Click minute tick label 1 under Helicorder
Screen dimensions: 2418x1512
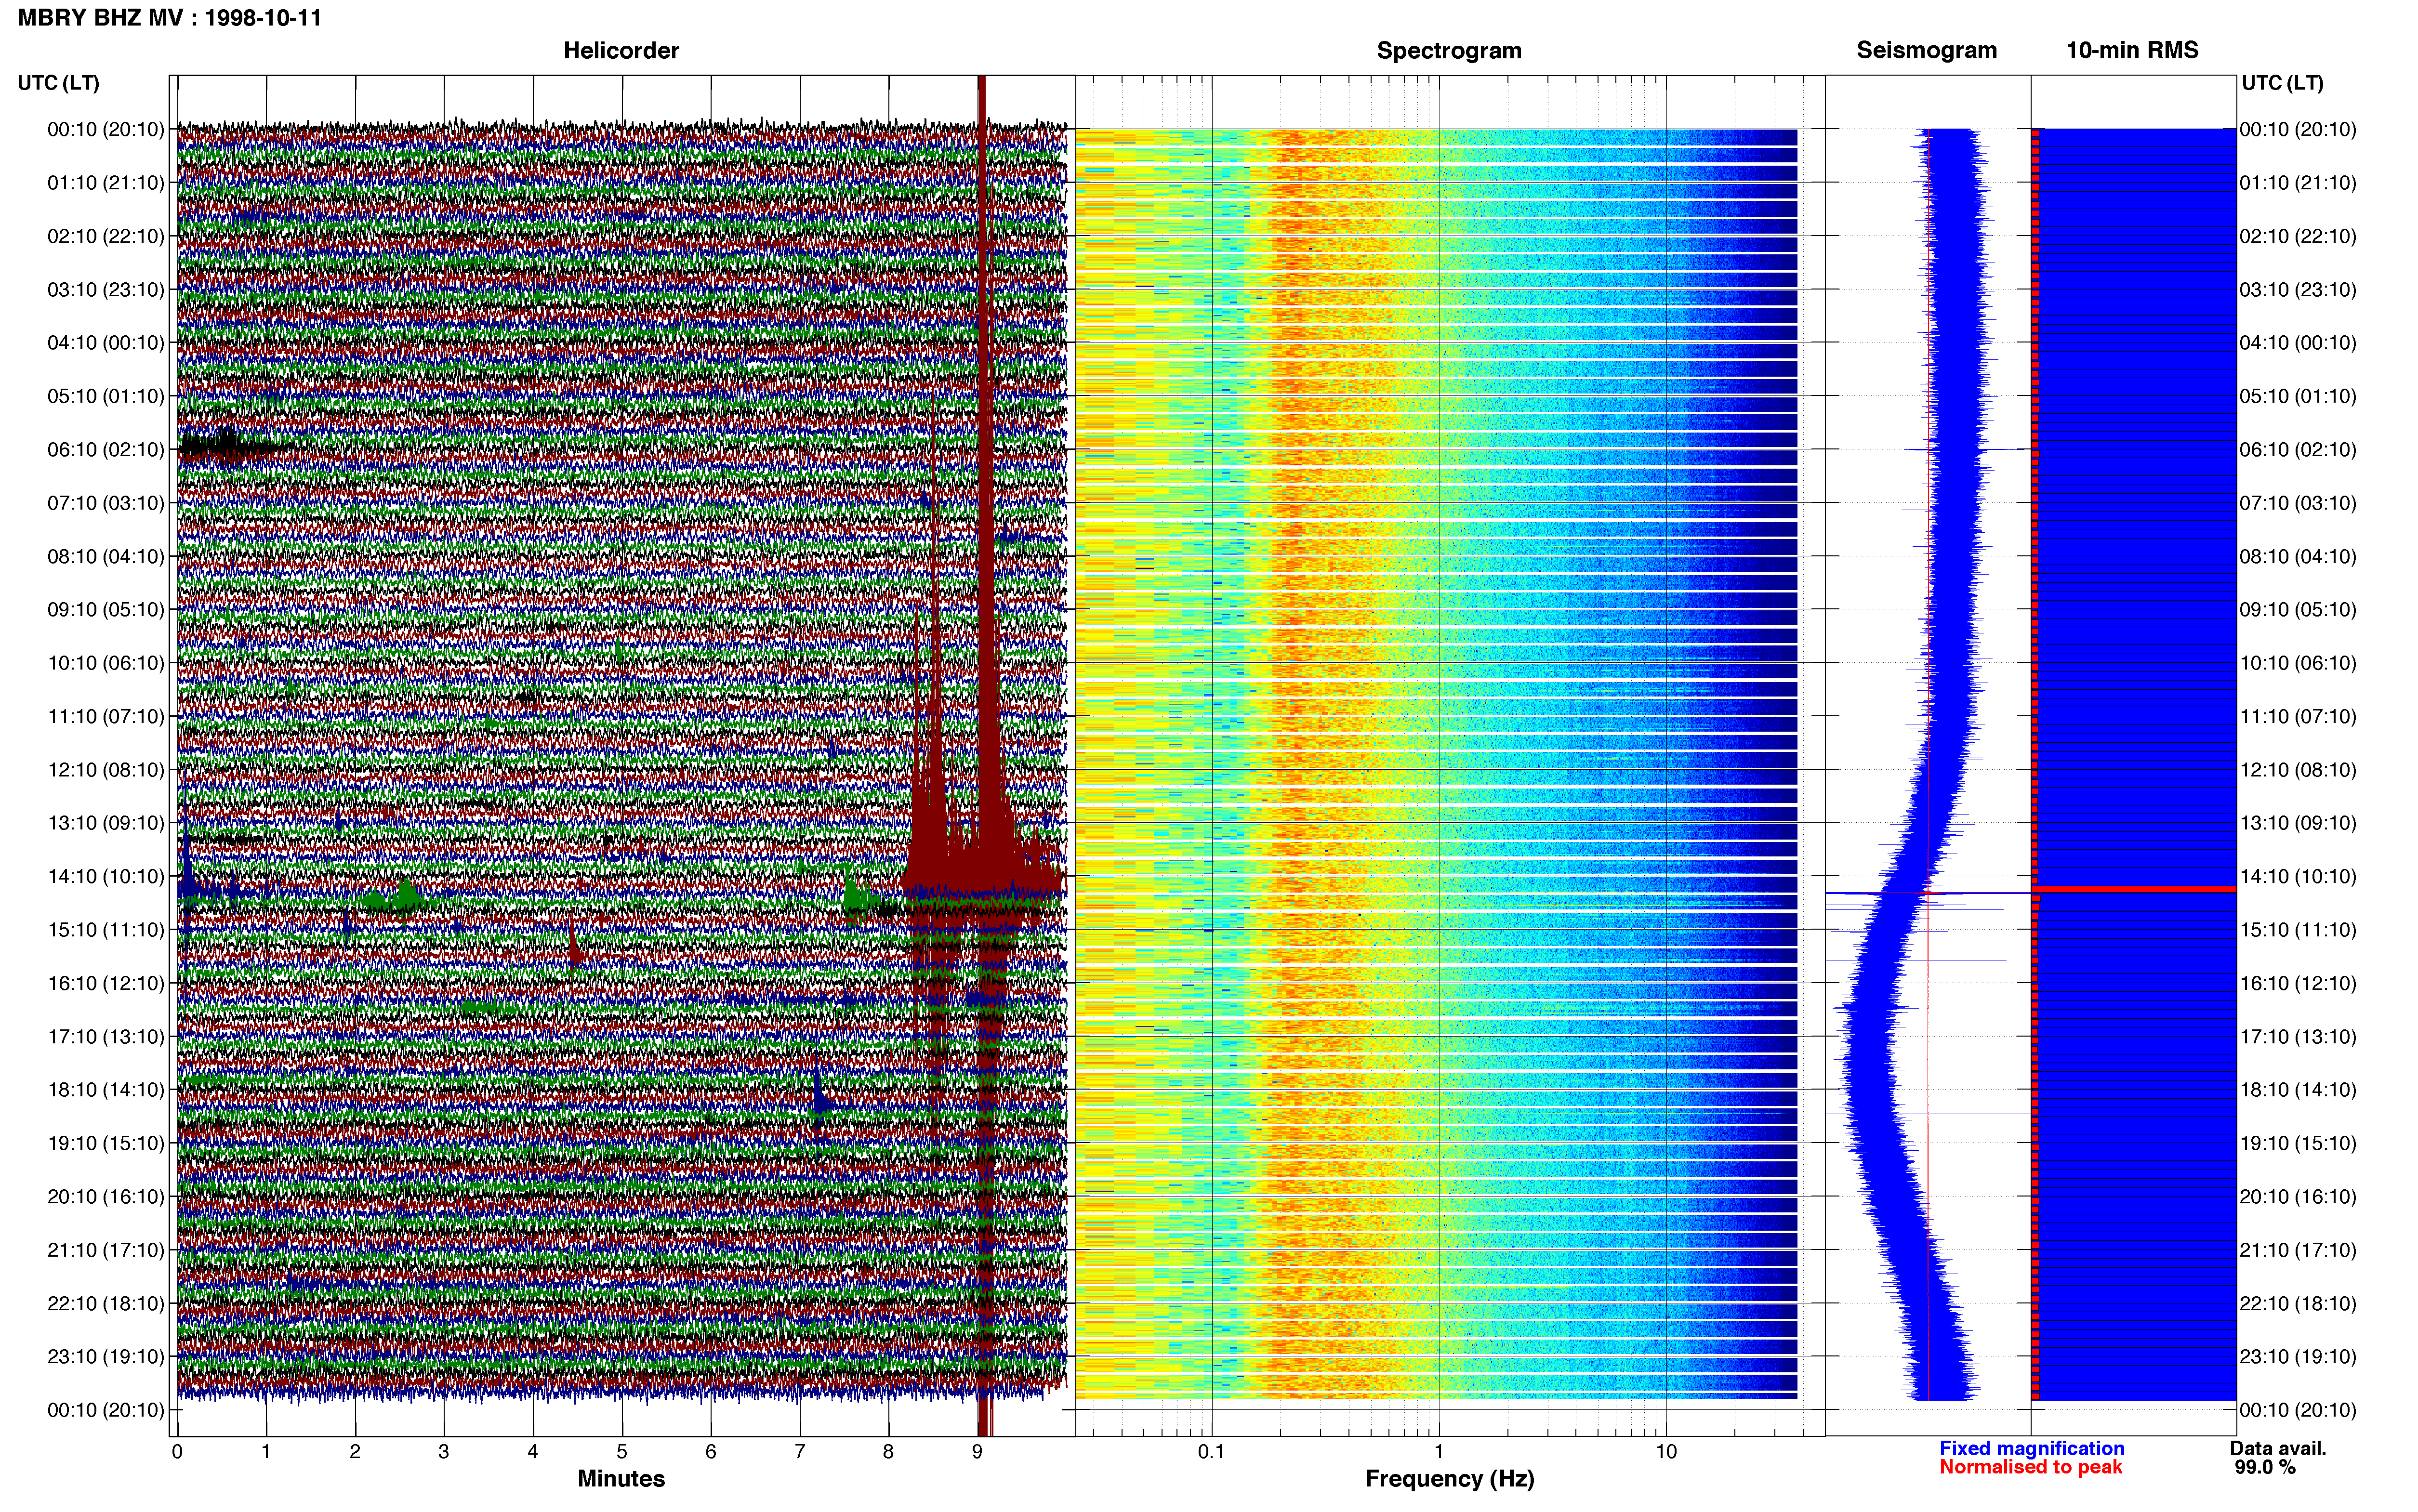(266, 1452)
